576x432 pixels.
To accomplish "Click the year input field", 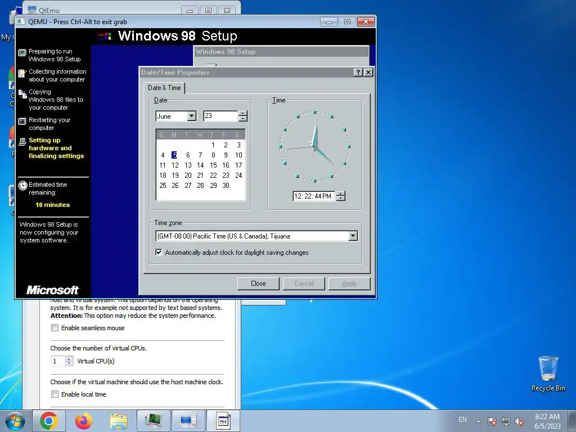I will 220,116.
